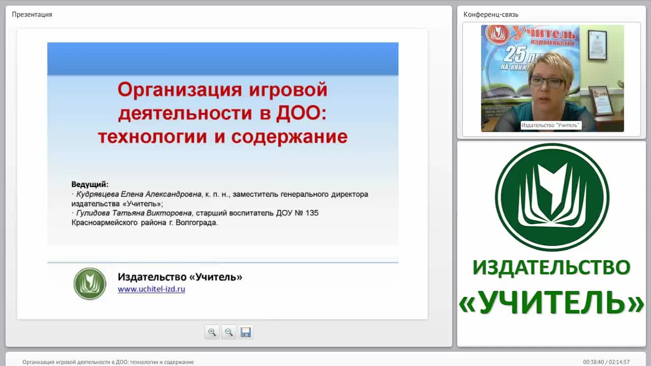Click the Презентация panel title
This screenshot has width=651, height=366.
tap(32, 14)
